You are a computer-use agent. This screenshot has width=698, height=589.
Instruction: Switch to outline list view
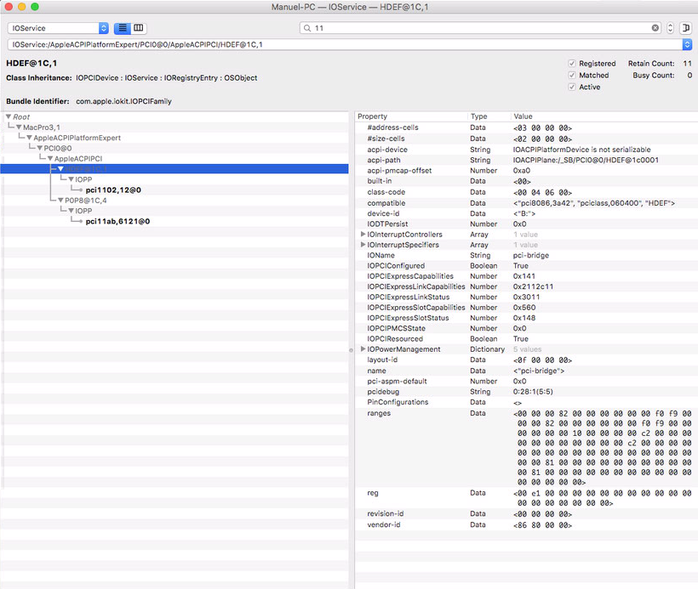point(123,28)
